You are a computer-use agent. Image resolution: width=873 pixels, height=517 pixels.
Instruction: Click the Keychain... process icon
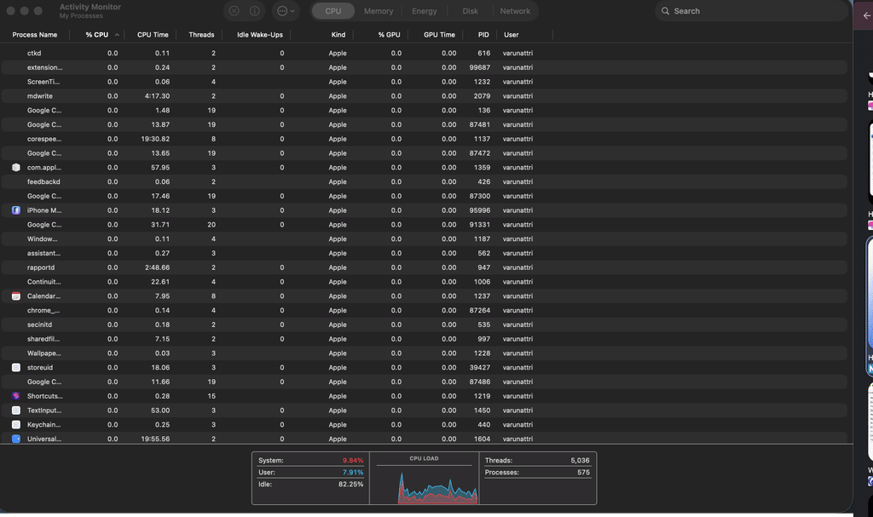coord(16,425)
